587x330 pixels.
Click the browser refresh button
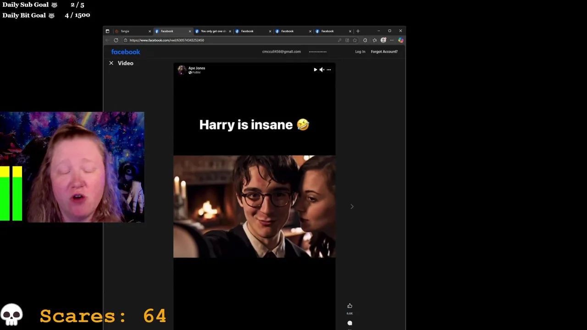click(116, 40)
